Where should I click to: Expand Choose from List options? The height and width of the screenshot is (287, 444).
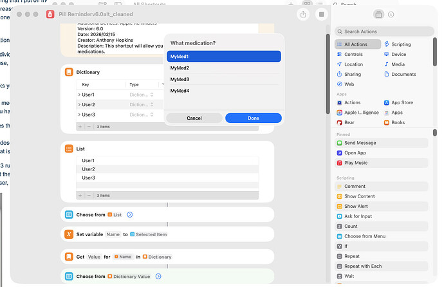pyautogui.click(x=130, y=214)
